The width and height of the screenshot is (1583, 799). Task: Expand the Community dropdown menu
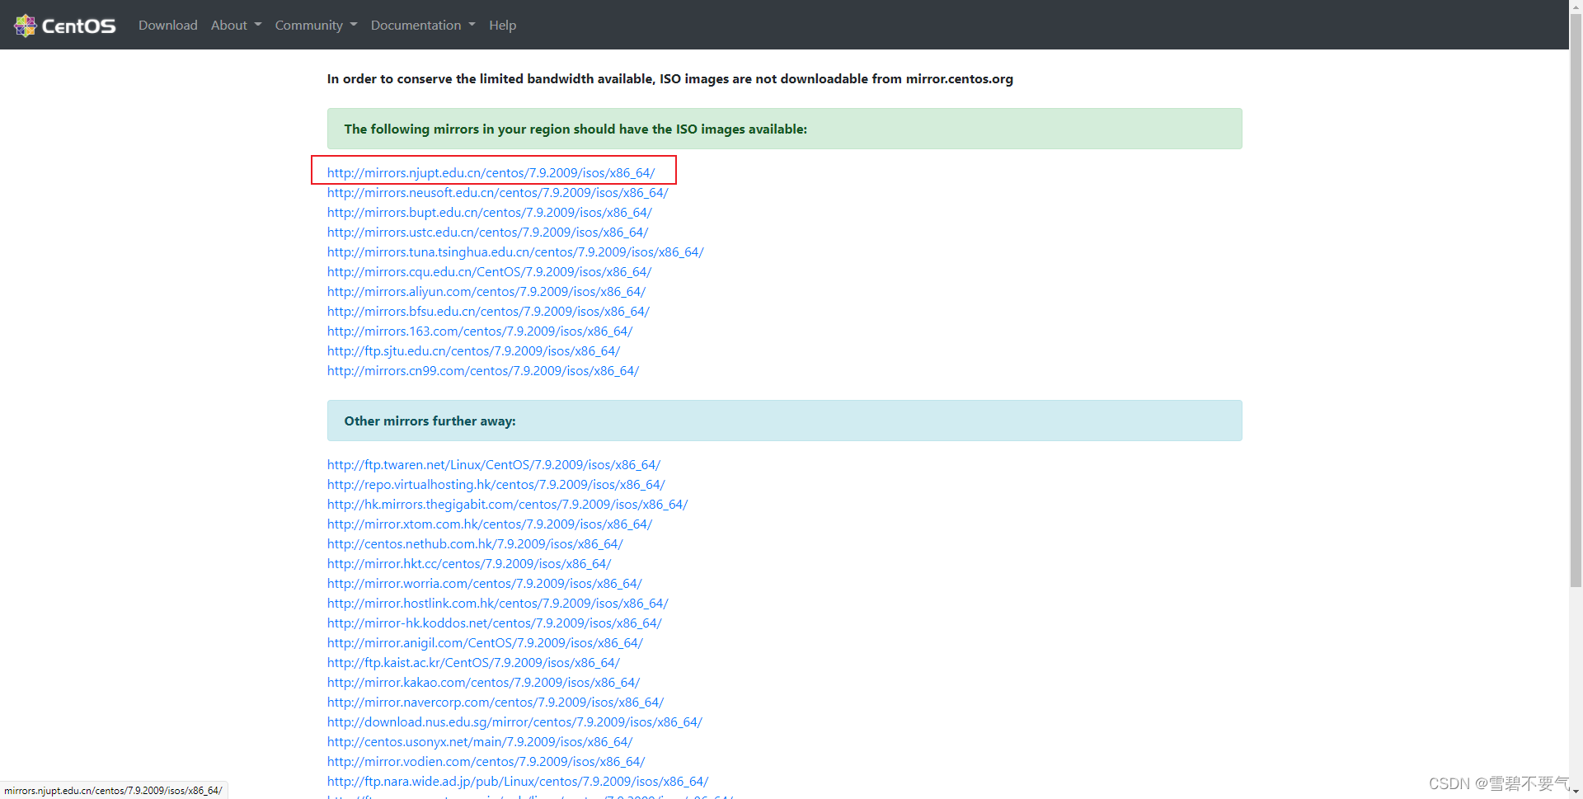[317, 26]
